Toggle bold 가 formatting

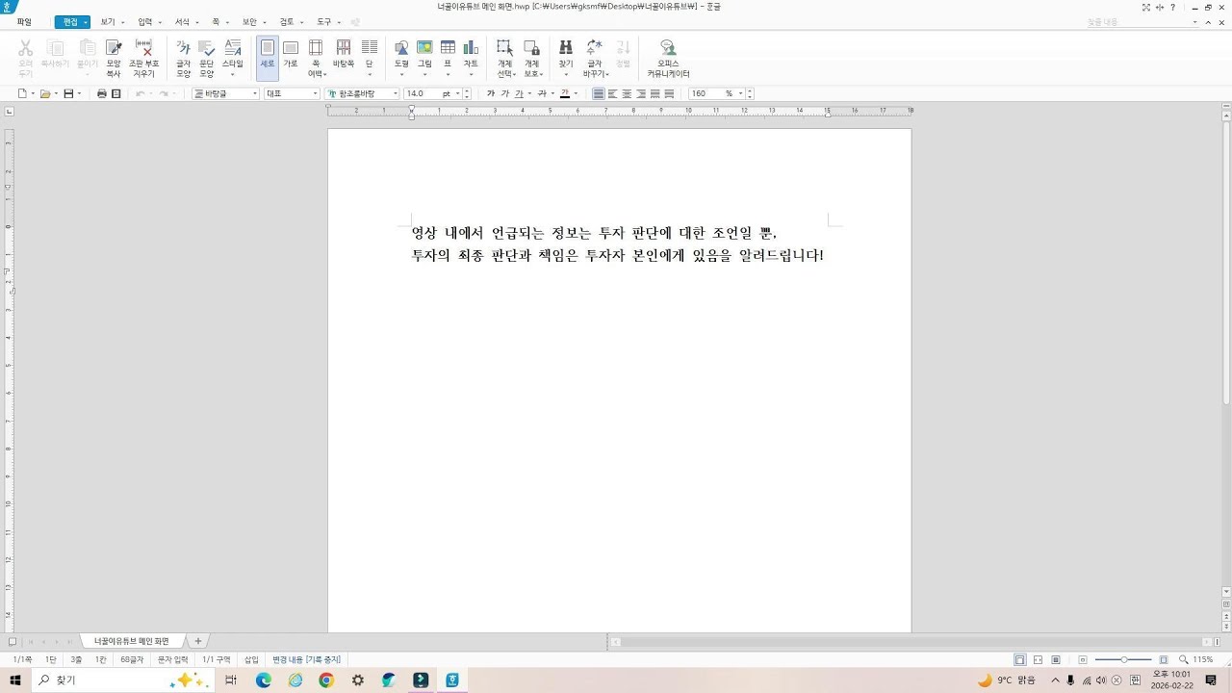coord(491,93)
